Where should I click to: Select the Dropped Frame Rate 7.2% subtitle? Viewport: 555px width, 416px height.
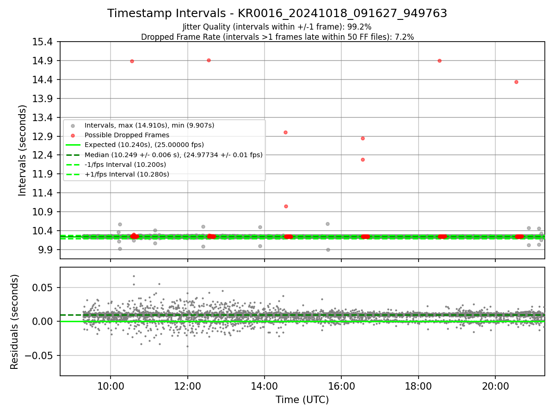(x=277, y=37)
